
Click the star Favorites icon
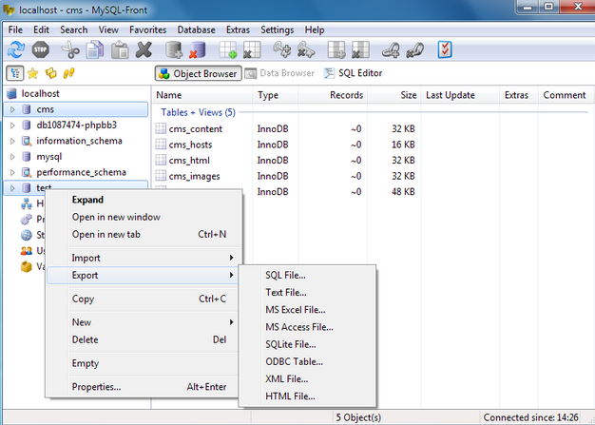[33, 73]
